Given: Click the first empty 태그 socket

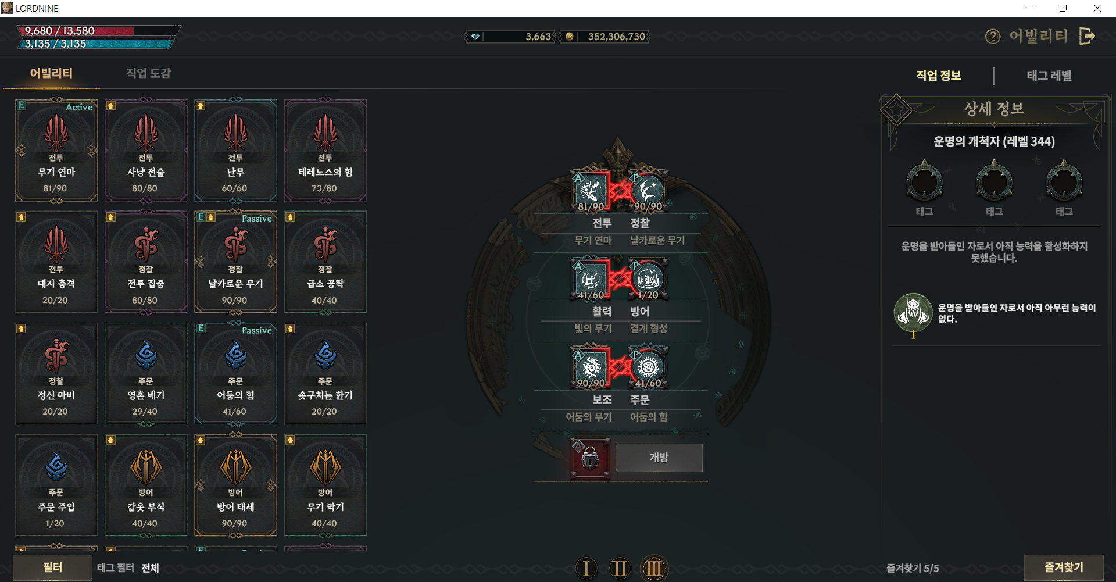Looking at the screenshot, I should coord(924,181).
